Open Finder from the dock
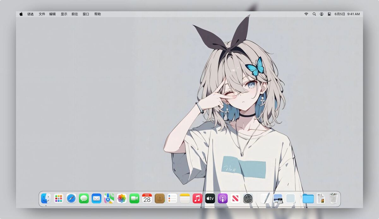Screen dimensions: 379x219 click(46, 198)
